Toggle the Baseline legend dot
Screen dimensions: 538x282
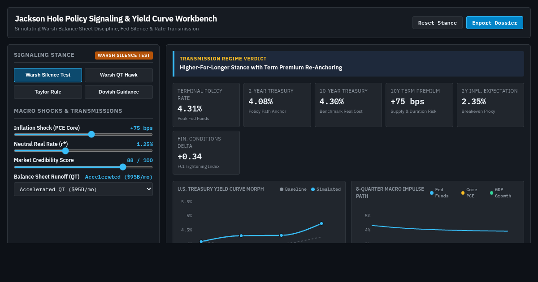(x=282, y=189)
